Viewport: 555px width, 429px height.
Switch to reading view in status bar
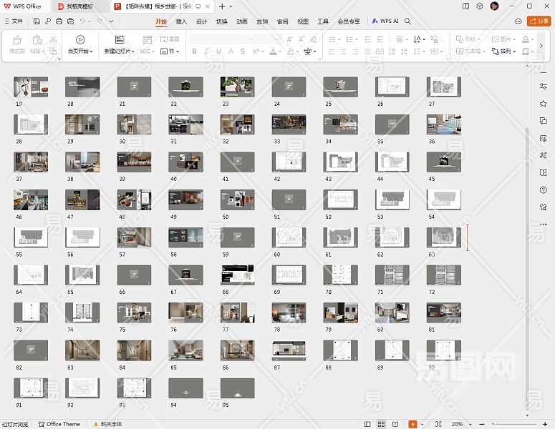pyautogui.click(x=395, y=424)
